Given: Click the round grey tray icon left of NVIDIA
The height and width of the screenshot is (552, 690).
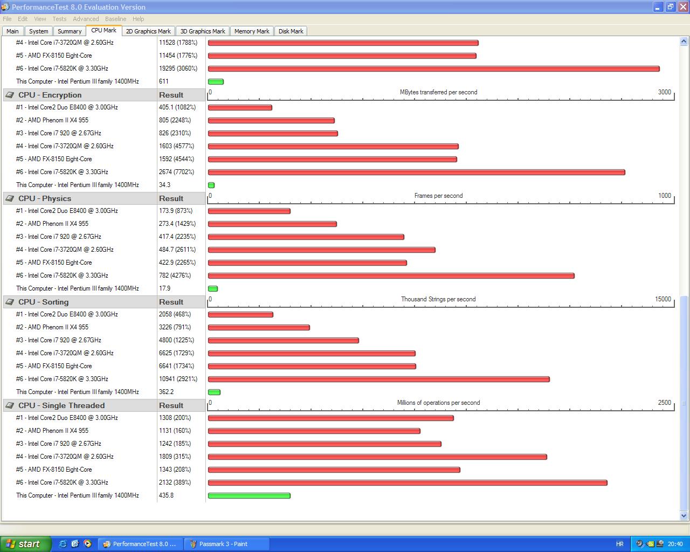Looking at the screenshot, I should pos(640,544).
